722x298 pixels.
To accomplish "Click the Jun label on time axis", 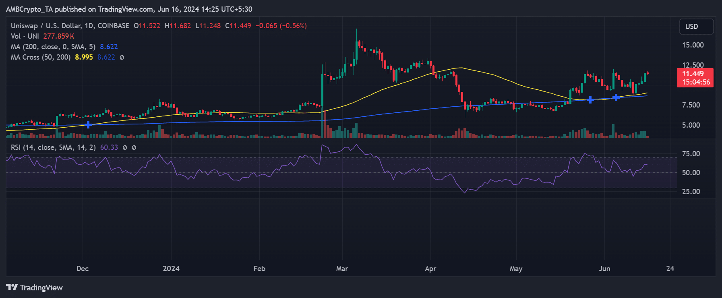I will point(604,269).
